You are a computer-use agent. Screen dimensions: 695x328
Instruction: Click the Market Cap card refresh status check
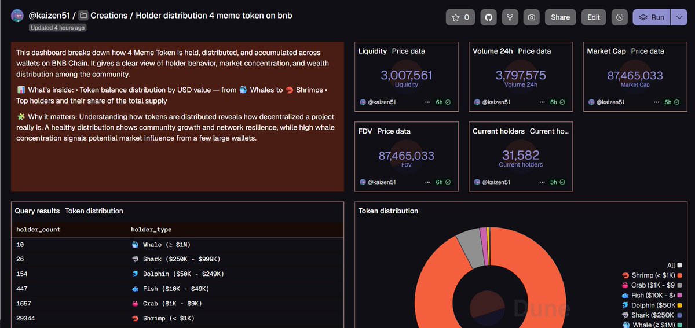coord(677,102)
